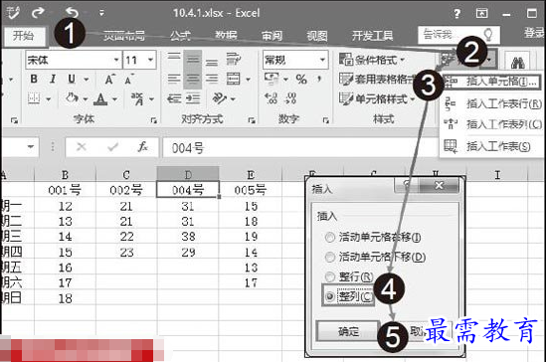Click 确定 button in the insert dialog
The width and height of the screenshot is (546, 362).
click(x=348, y=331)
